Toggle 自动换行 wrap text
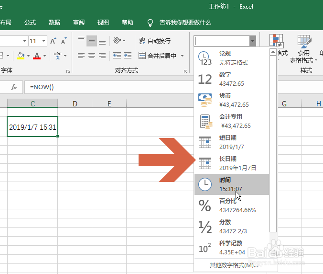The image size is (323, 274). (155, 41)
